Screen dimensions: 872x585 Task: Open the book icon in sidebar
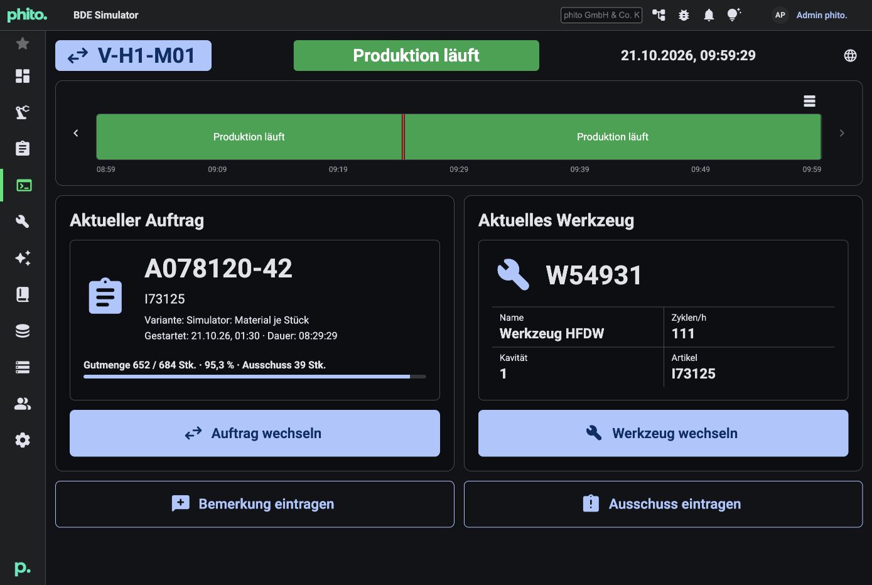(x=23, y=294)
